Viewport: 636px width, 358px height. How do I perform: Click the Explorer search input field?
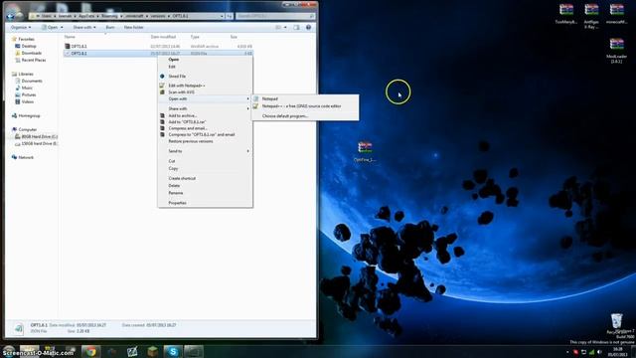[275, 16]
